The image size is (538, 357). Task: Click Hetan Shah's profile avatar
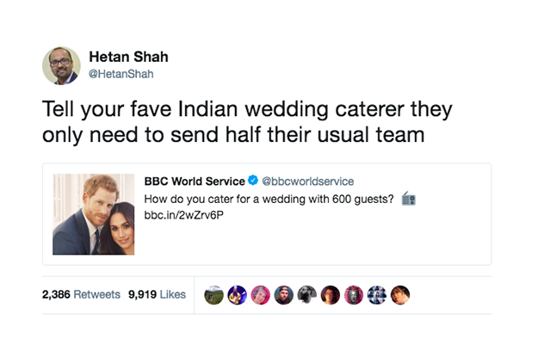coord(61,66)
